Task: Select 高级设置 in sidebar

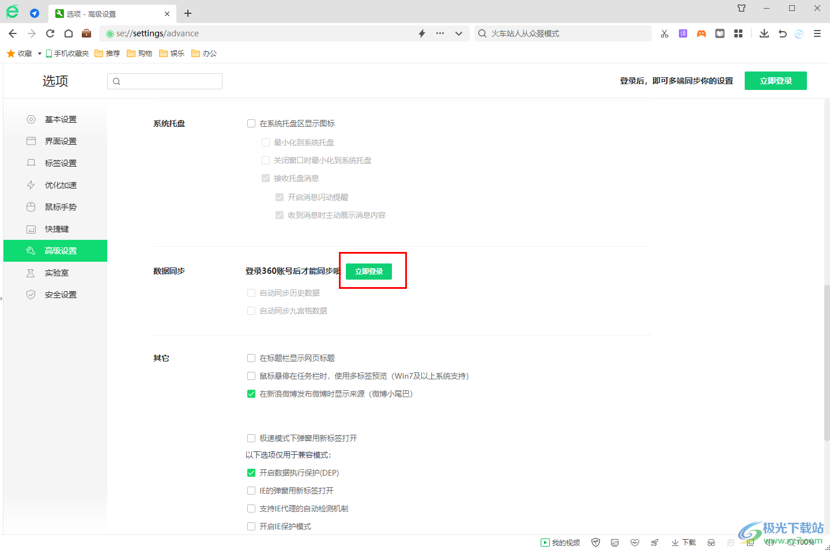Action: pyautogui.click(x=55, y=251)
